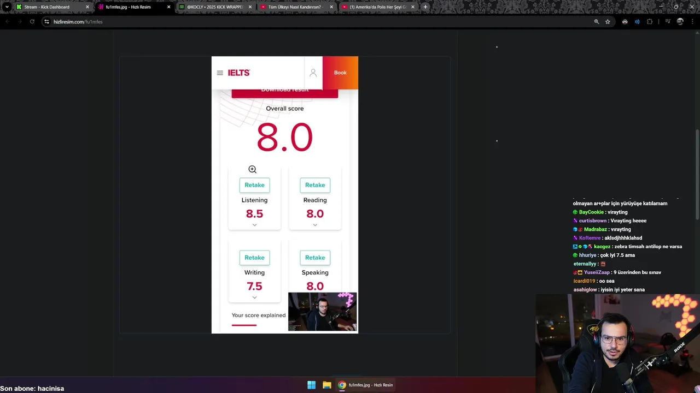Reload the hizliresim page
Image resolution: width=700 pixels, height=393 pixels.
(x=32, y=22)
